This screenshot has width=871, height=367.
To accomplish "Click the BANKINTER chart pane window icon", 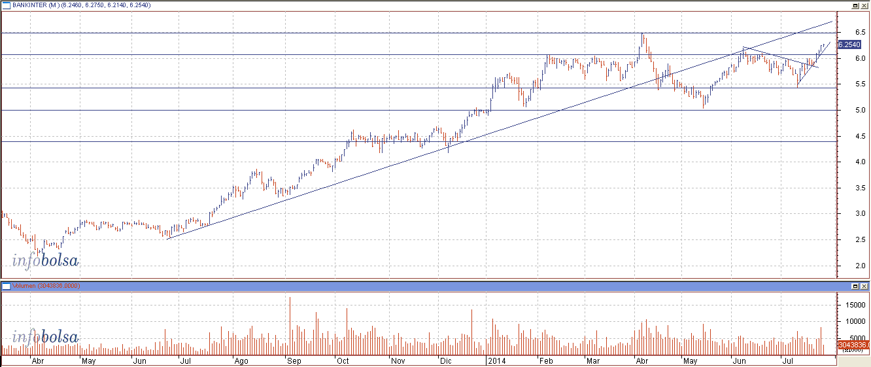I will pyautogui.click(x=6, y=5).
